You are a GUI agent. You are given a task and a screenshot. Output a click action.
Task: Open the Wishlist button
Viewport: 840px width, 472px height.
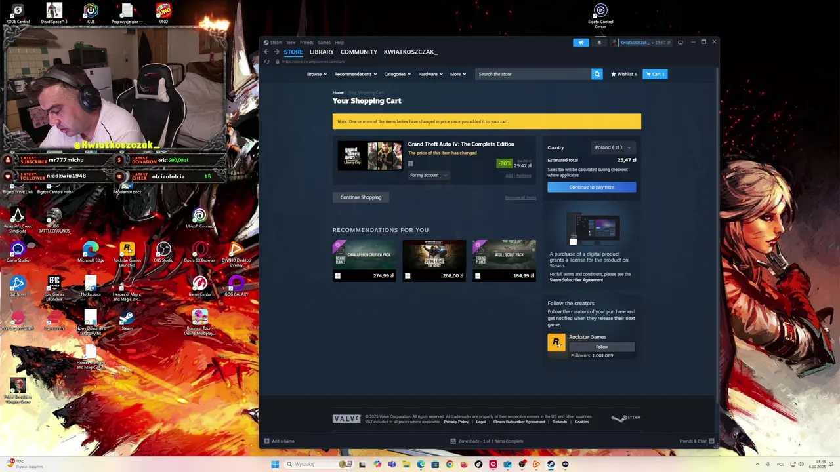click(625, 74)
